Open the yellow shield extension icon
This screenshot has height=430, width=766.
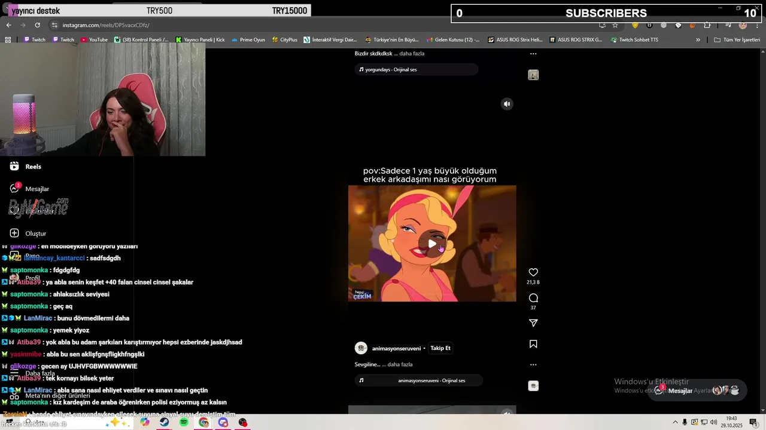pos(635,25)
